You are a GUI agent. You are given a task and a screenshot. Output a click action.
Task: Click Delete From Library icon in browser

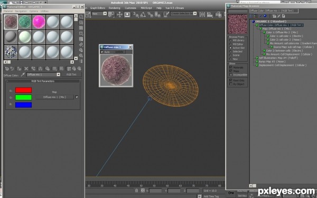click(279, 16)
